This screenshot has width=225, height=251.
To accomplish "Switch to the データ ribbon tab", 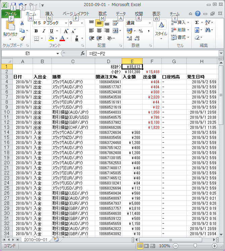I will pos(121,13).
